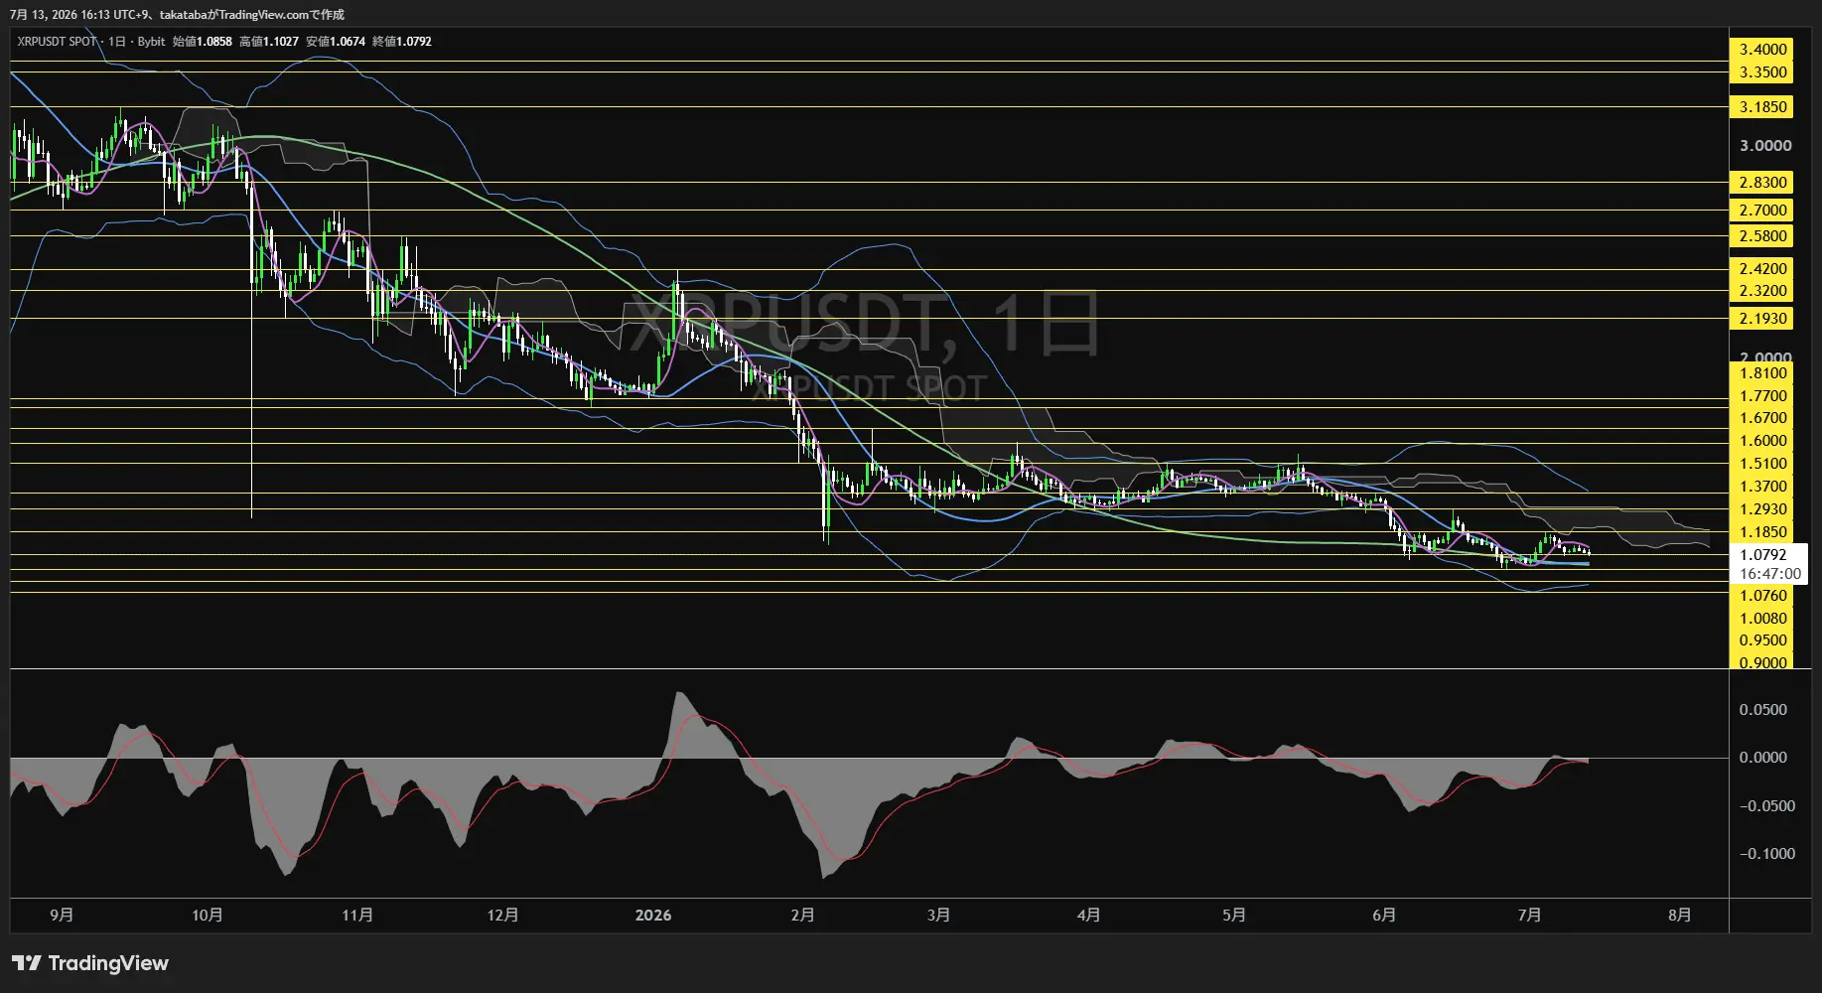The image size is (1822, 993).
Task: Click the 0.9500 price level label
Action: coord(1763,640)
